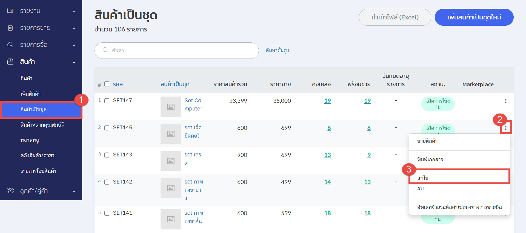526x233 pixels.
Task: Check the SET142 row checkbox
Action: (x=107, y=182)
